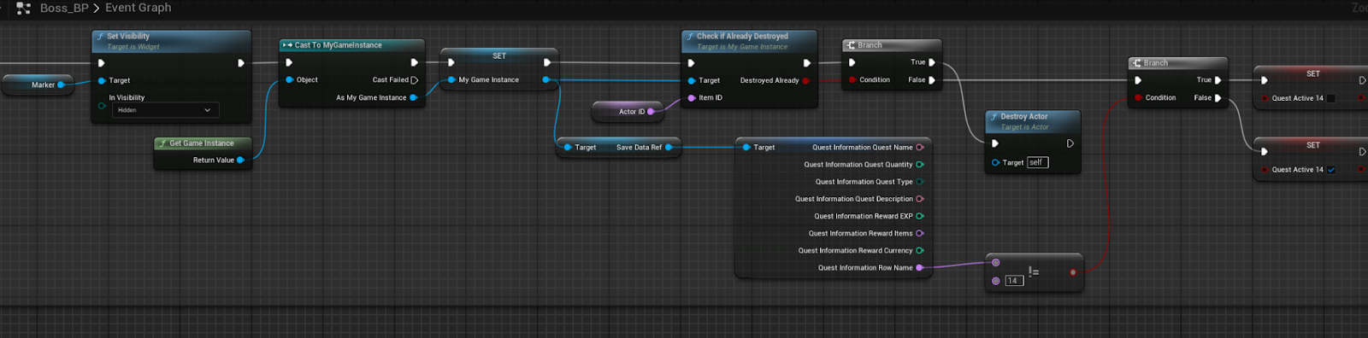Click the Return Value output pin
Viewport: 1368px width, 338px height.
pyautogui.click(x=240, y=160)
